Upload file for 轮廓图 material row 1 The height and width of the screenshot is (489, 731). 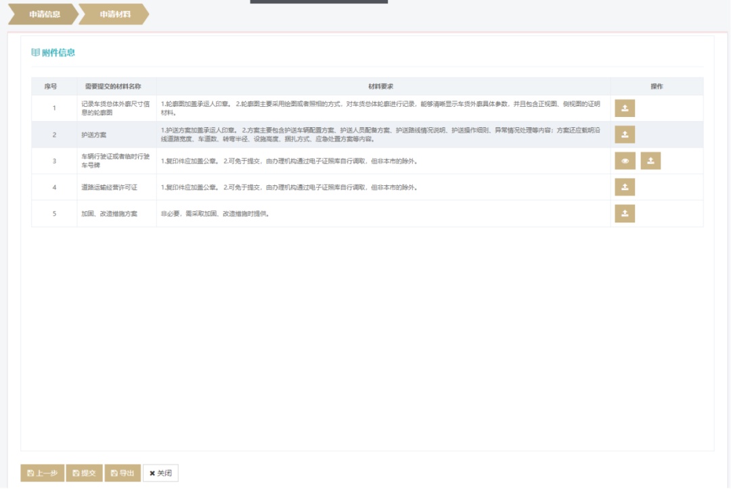click(x=624, y=108)
